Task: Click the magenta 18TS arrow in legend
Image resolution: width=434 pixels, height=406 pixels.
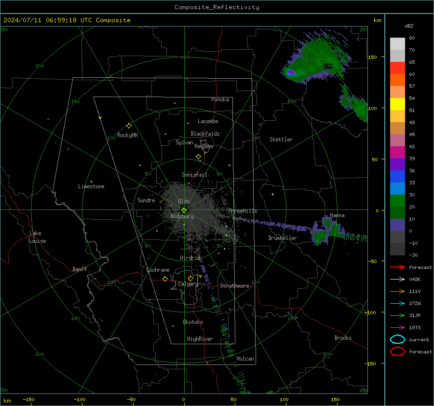Action: pyautogui.click(x=397, y=328)
